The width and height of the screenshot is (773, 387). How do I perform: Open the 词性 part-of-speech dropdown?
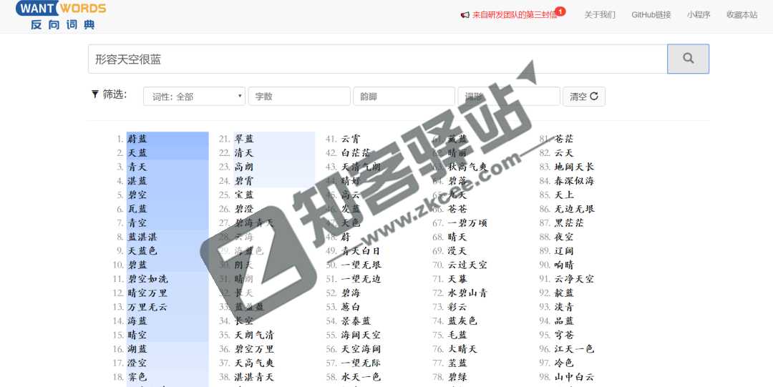pos(194,97)
